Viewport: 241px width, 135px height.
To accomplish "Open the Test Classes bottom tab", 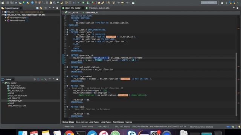I will pyautogui.click(x=118, y=122).
